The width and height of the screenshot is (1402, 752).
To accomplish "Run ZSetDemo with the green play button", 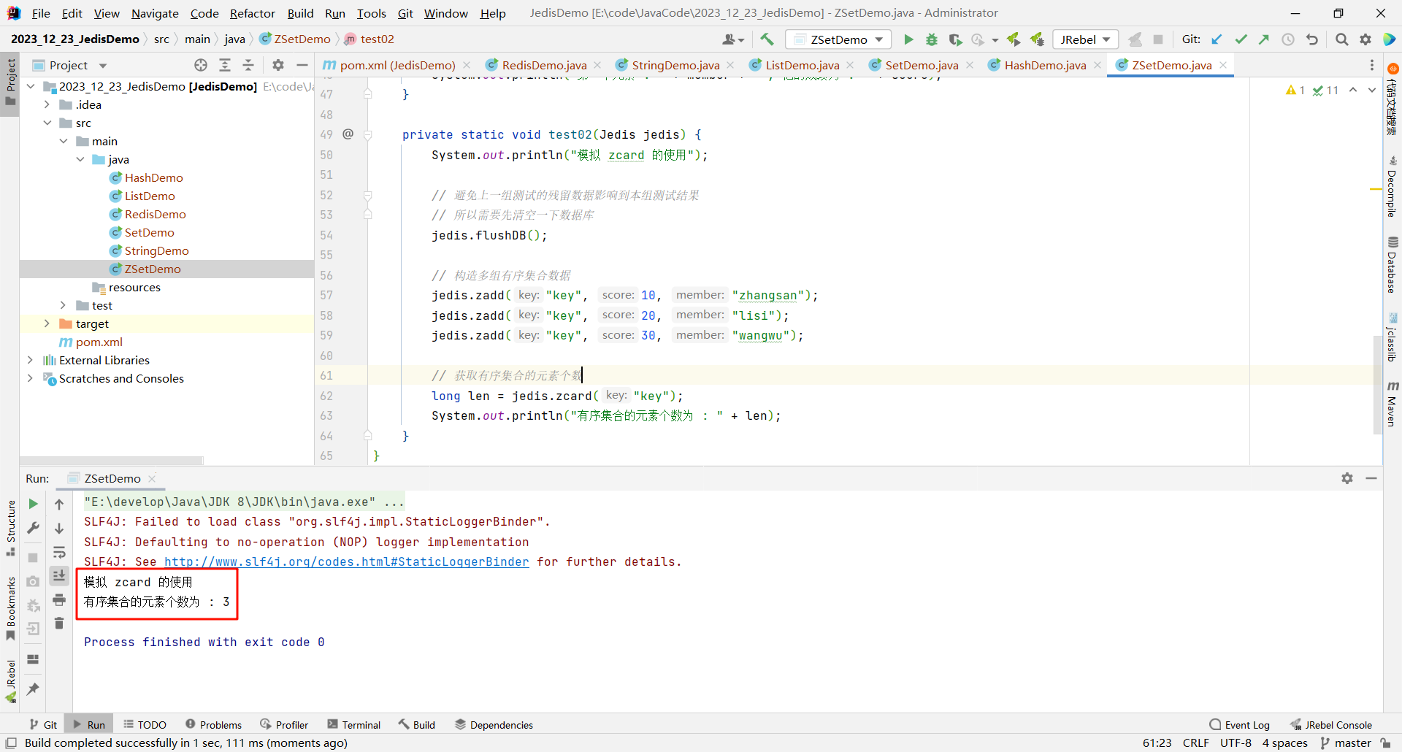I will tap(908, 39).
